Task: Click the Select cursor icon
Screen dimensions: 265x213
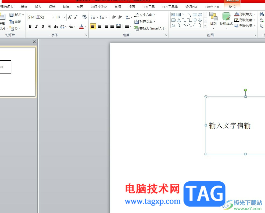Action: tap(262, 26)
